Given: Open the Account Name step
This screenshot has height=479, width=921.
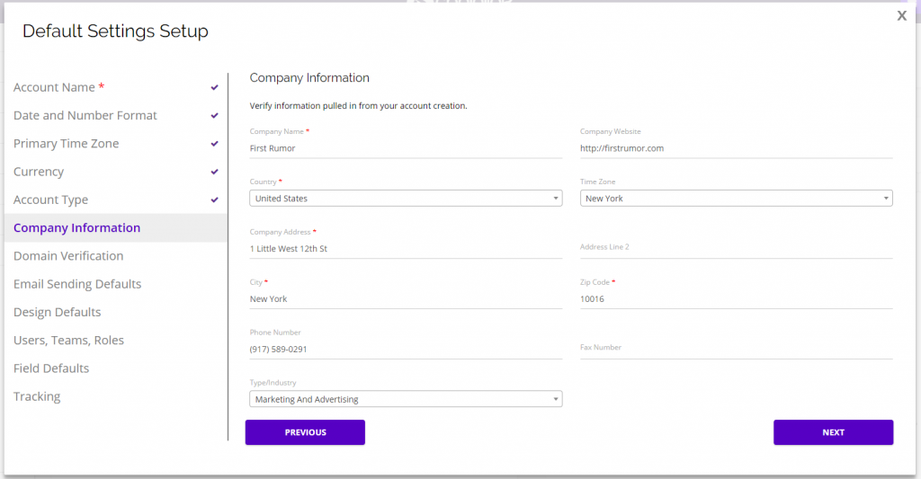Looking at the screenshot, I should (x=116, y=87).
